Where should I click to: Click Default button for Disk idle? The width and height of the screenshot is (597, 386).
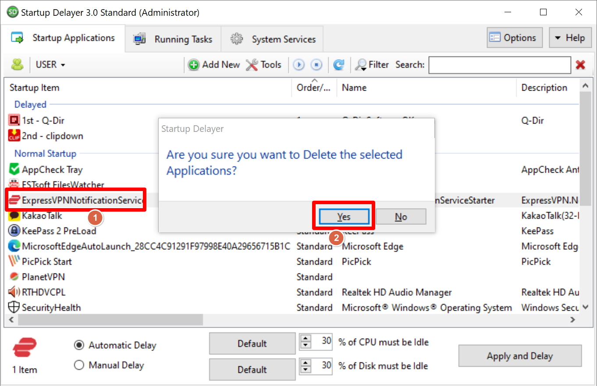(x=252, y=370)
